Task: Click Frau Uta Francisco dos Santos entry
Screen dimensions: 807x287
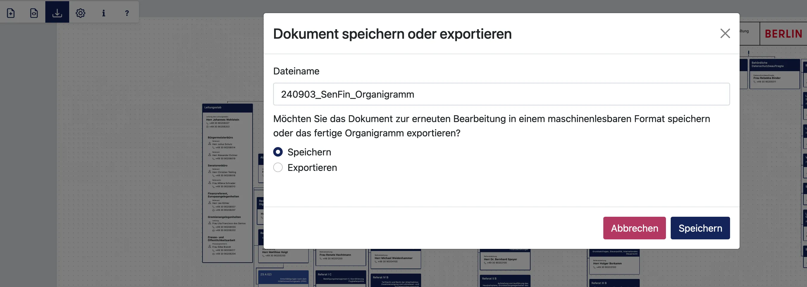Action: [229, 224]
